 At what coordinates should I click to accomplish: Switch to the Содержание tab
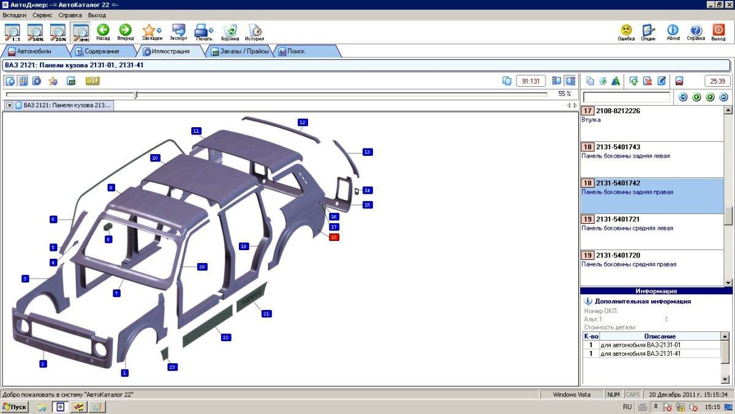102,51
